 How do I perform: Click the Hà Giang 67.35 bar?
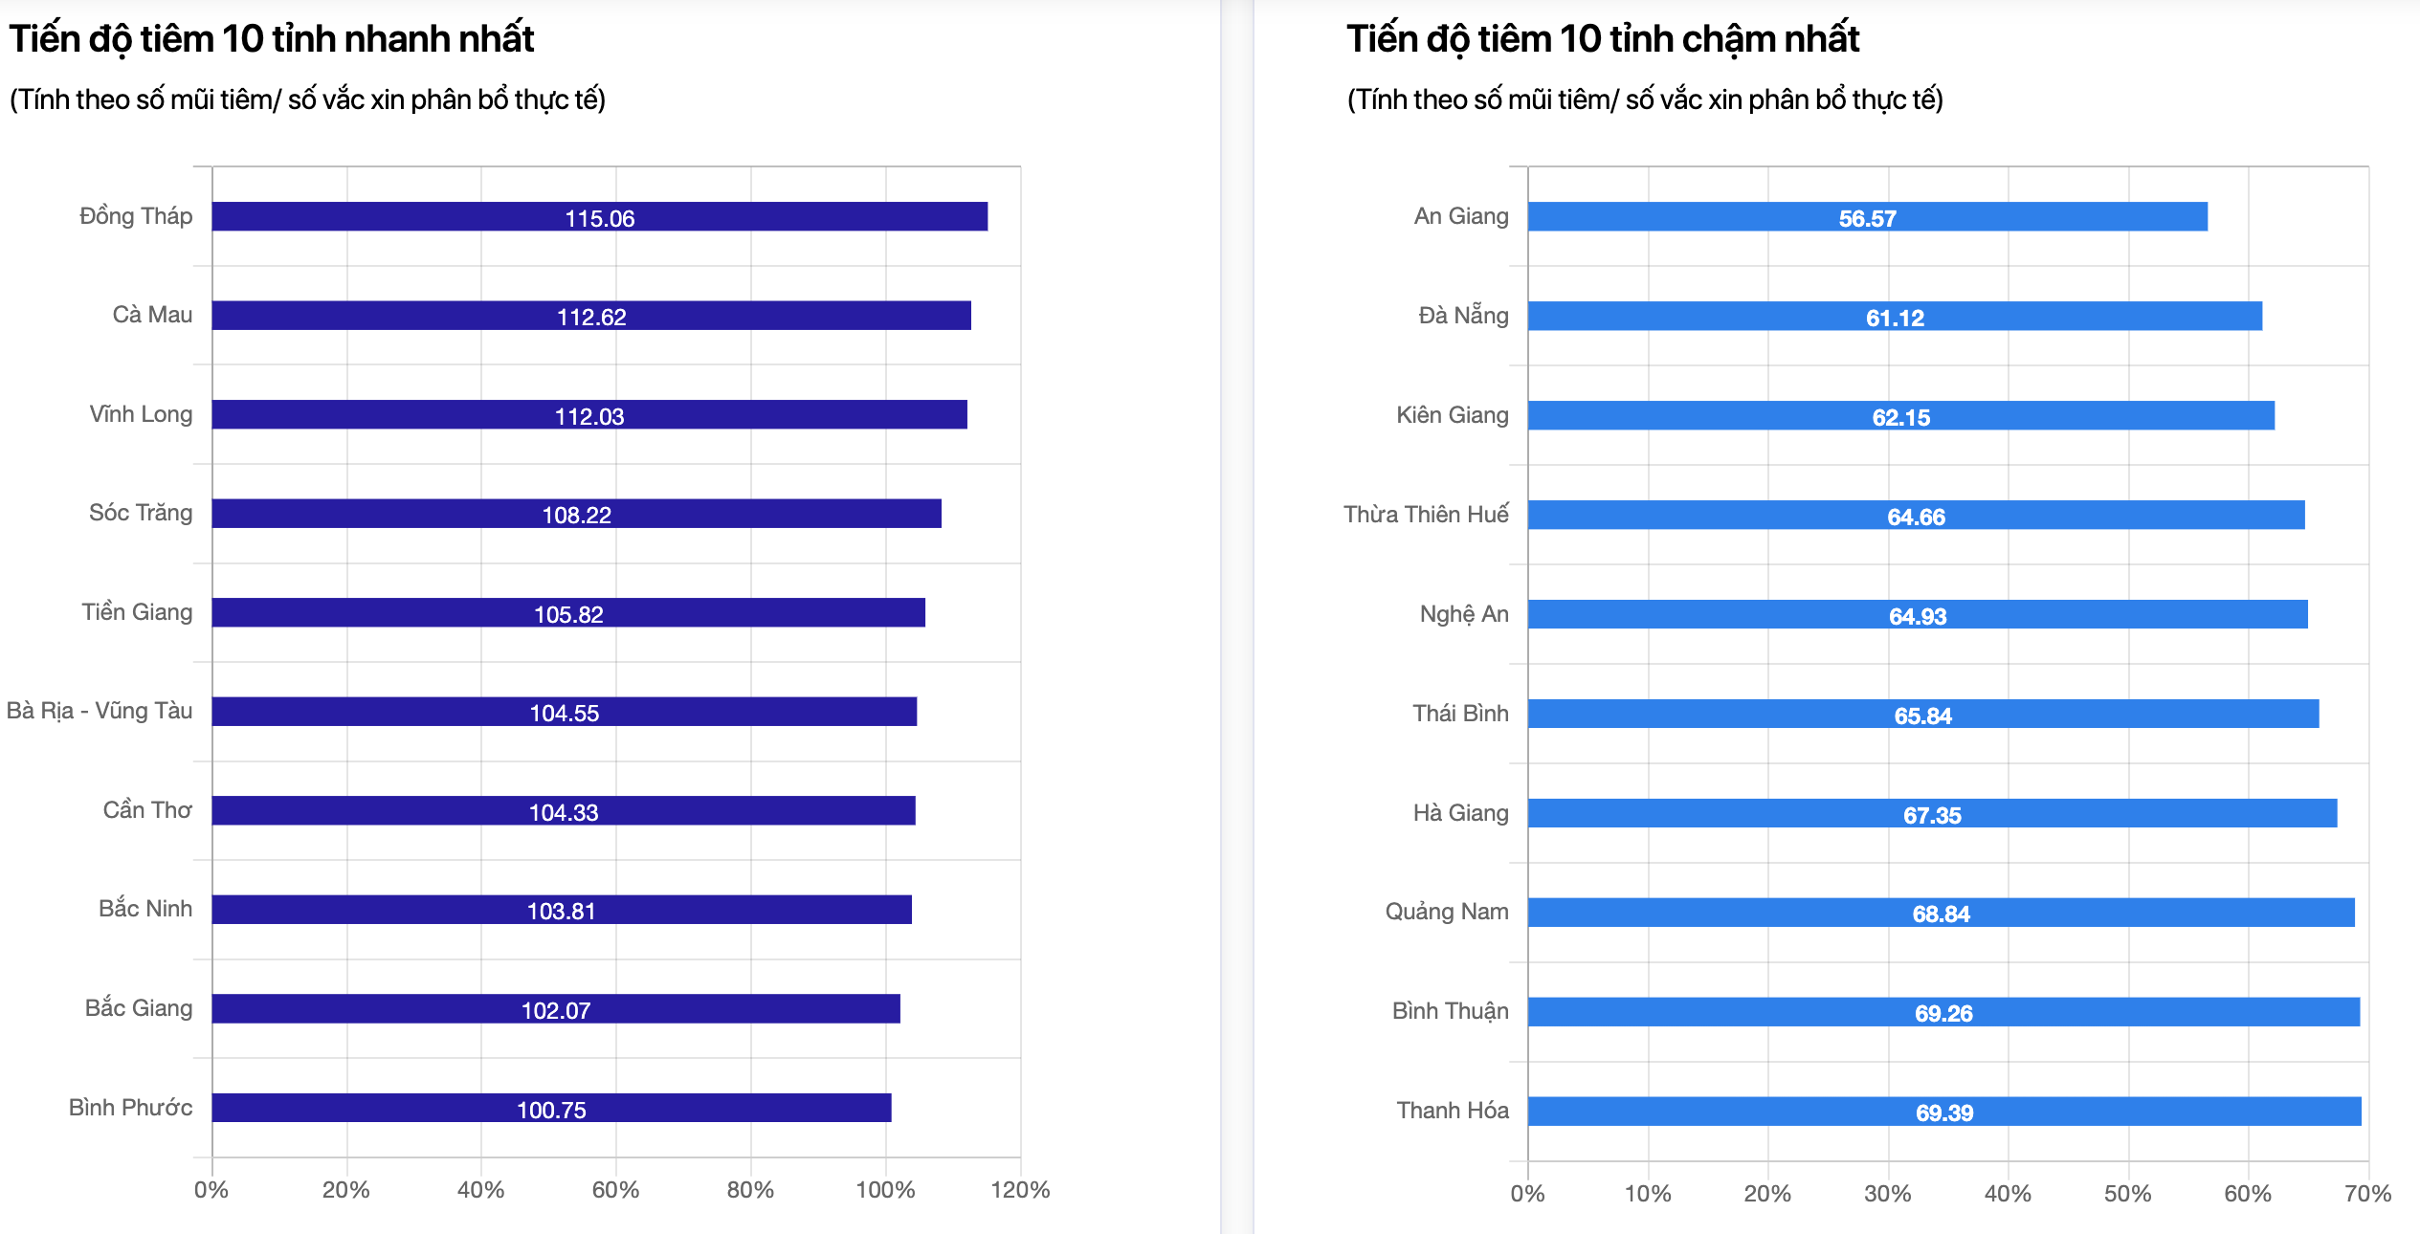pos(1932,814)
